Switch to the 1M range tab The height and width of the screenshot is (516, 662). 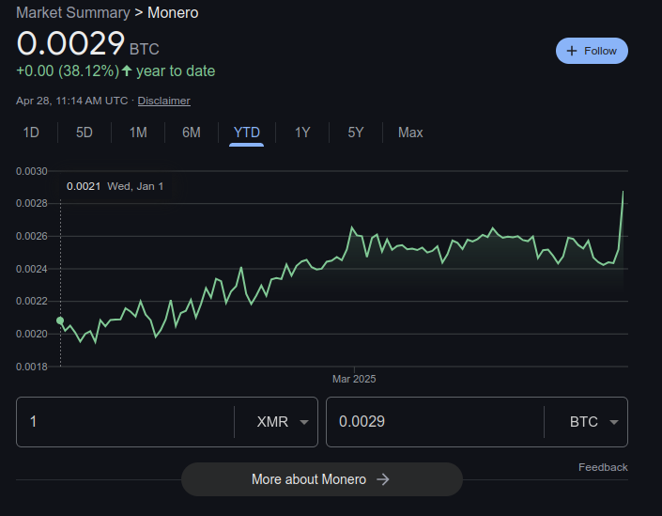[138, 133]
